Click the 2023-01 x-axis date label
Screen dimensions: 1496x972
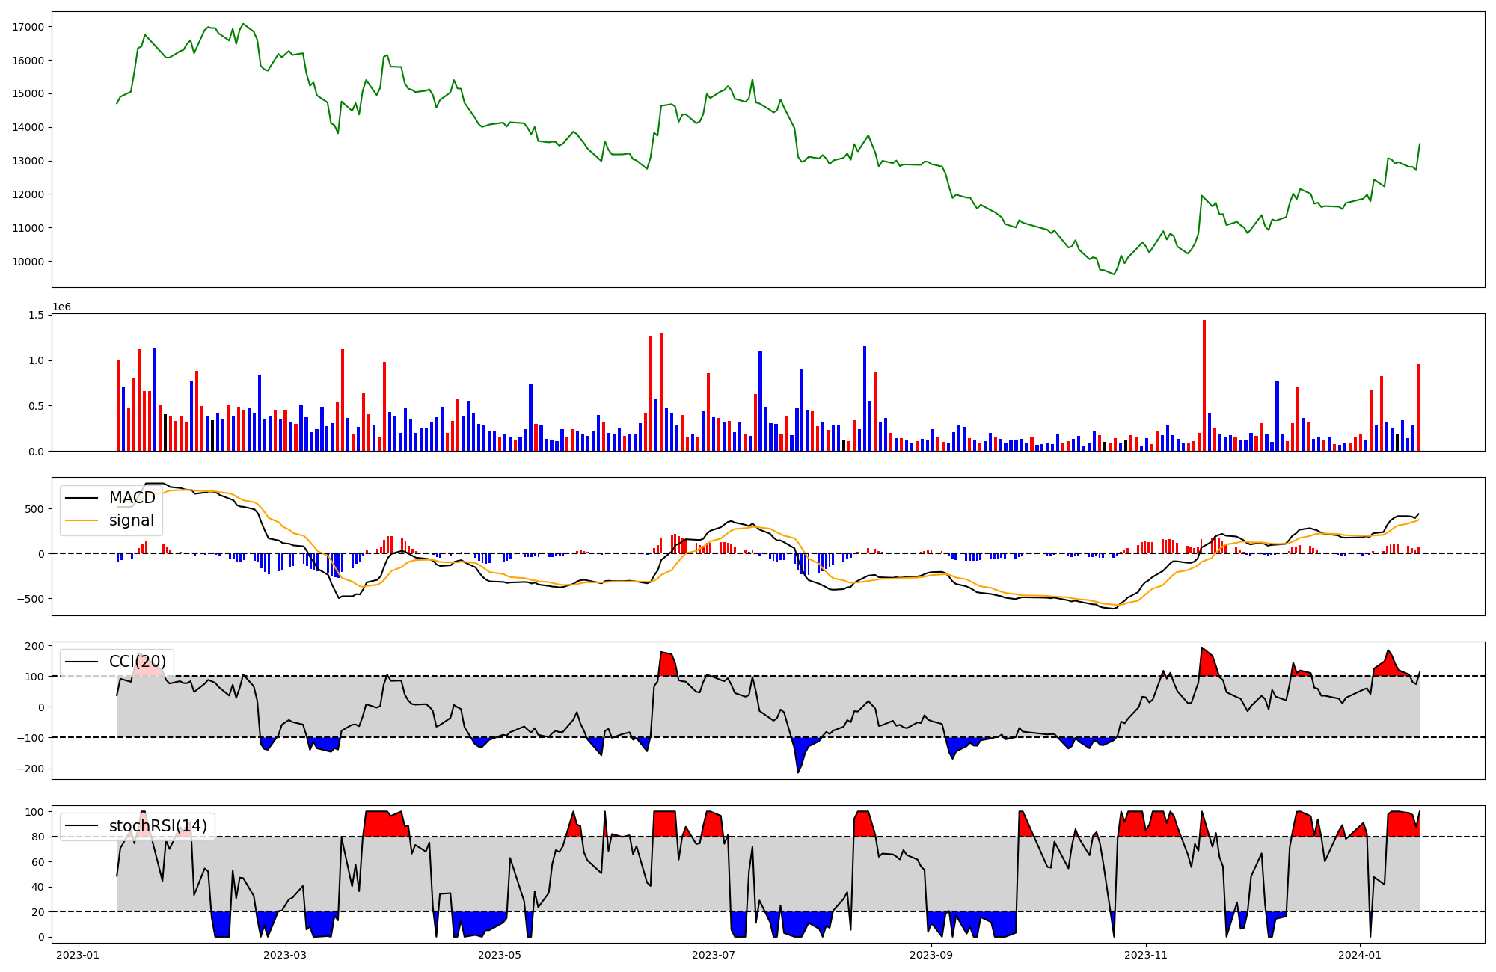pyautogui.click(x=78, y=955)
